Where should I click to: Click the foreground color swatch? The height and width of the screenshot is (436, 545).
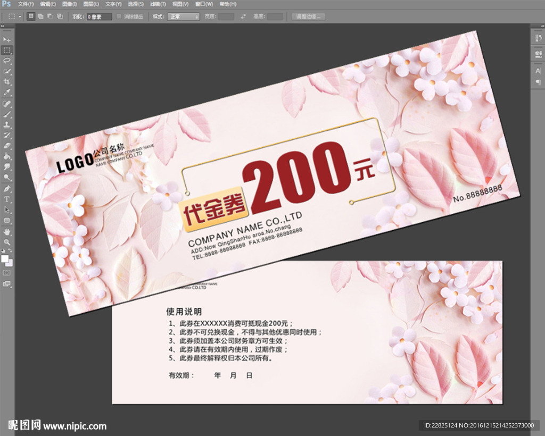4,258
